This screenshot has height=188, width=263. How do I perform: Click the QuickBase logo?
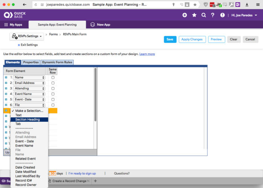click(x=15, y=15)
